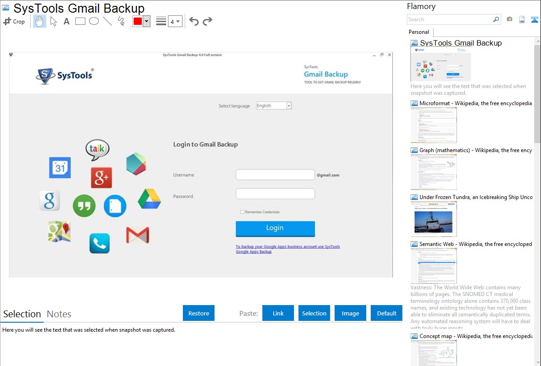Switch to the Personal tab

tap(419, 32)
